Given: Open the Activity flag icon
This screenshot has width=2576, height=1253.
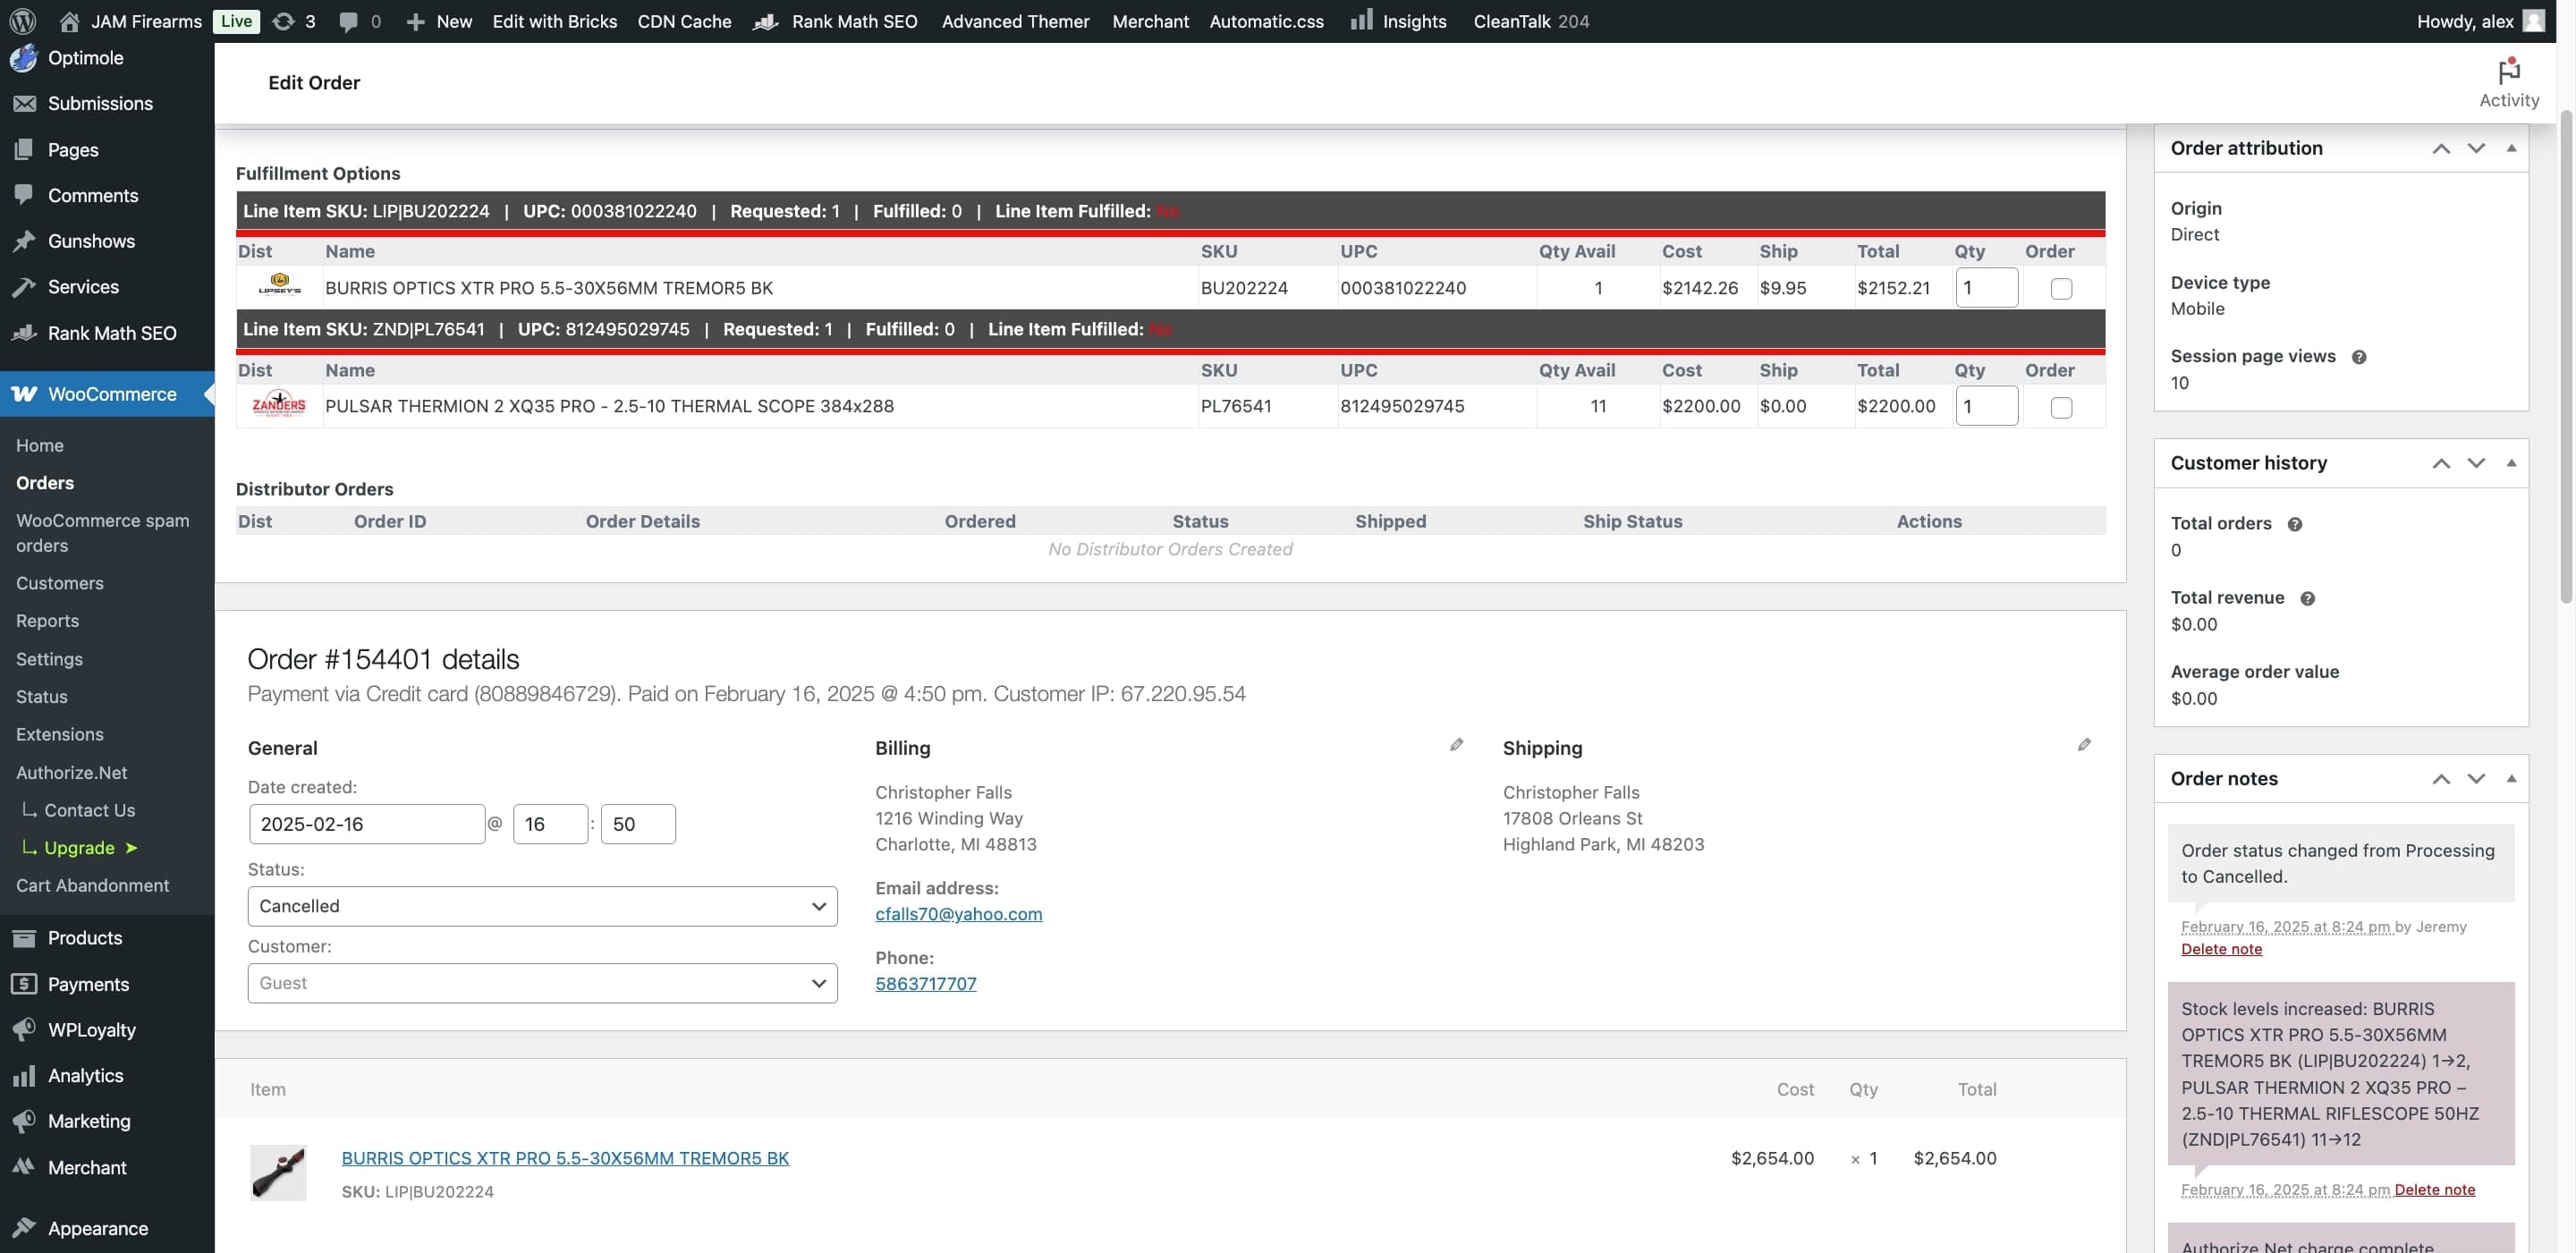Looking at the screenshot, I should [x=2508, y=71].
